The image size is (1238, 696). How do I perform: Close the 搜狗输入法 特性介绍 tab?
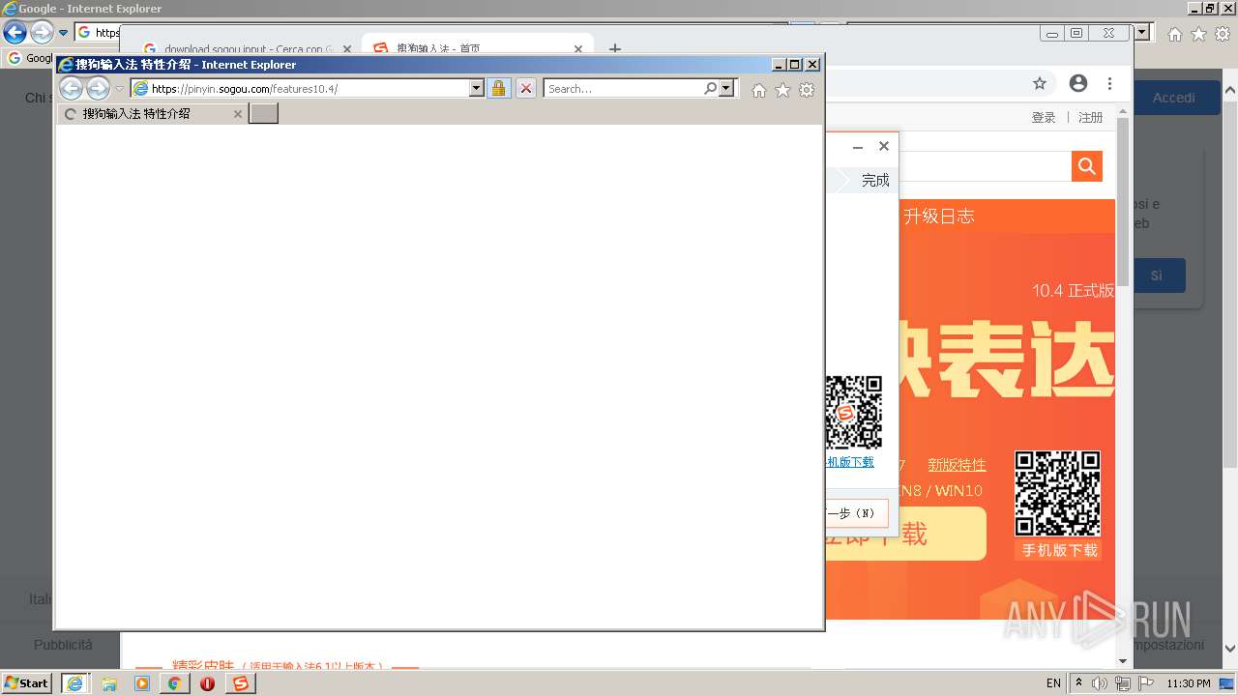click(x=238, y=114)
